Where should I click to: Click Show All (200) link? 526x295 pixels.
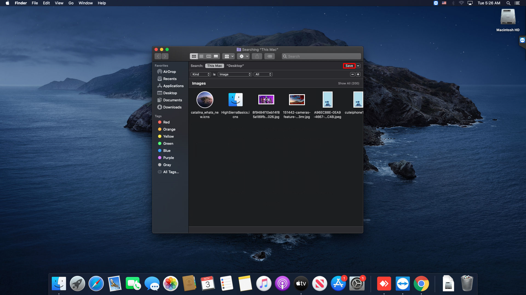pos(348,83)
